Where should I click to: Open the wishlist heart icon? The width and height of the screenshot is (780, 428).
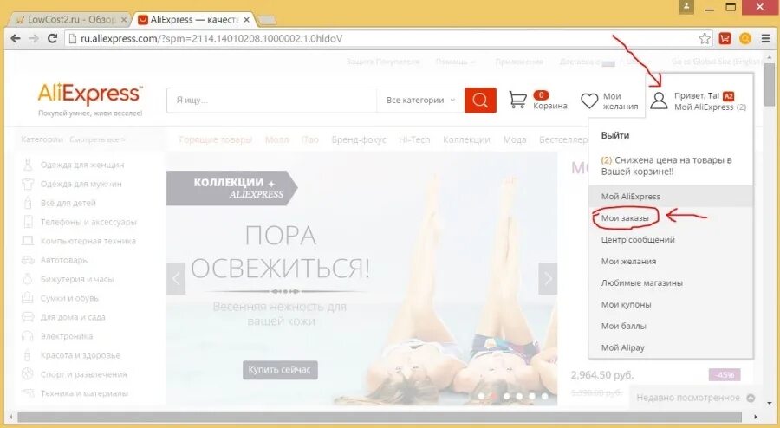pyautogui.click(x=589, y=101)
